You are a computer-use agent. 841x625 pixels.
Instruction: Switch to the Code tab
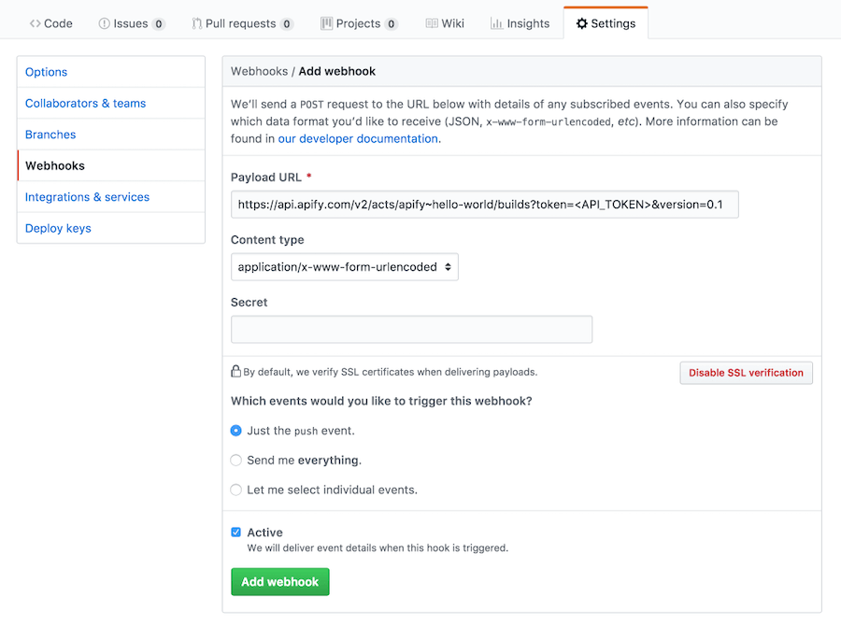pyautogui.click(x=50, y=23)
